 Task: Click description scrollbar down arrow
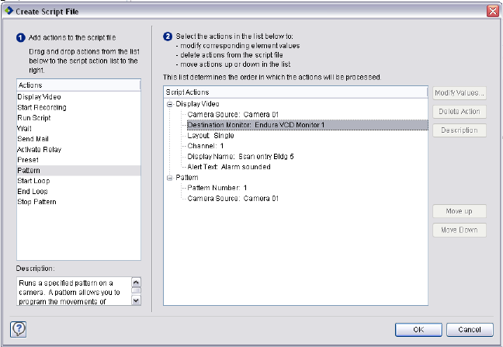[137, 300]
